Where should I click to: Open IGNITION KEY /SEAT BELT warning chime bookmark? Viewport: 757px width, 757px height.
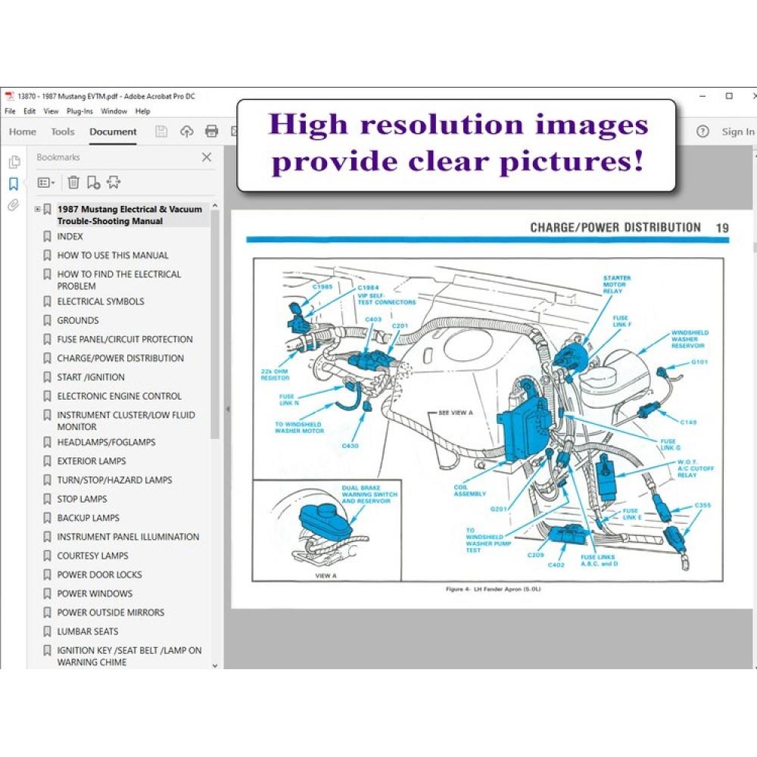129,656
